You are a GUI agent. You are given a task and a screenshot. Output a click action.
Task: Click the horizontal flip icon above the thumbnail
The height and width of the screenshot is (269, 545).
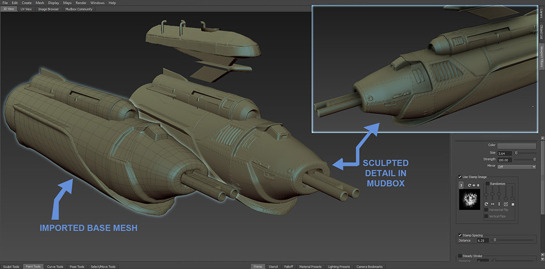(474, 185)
